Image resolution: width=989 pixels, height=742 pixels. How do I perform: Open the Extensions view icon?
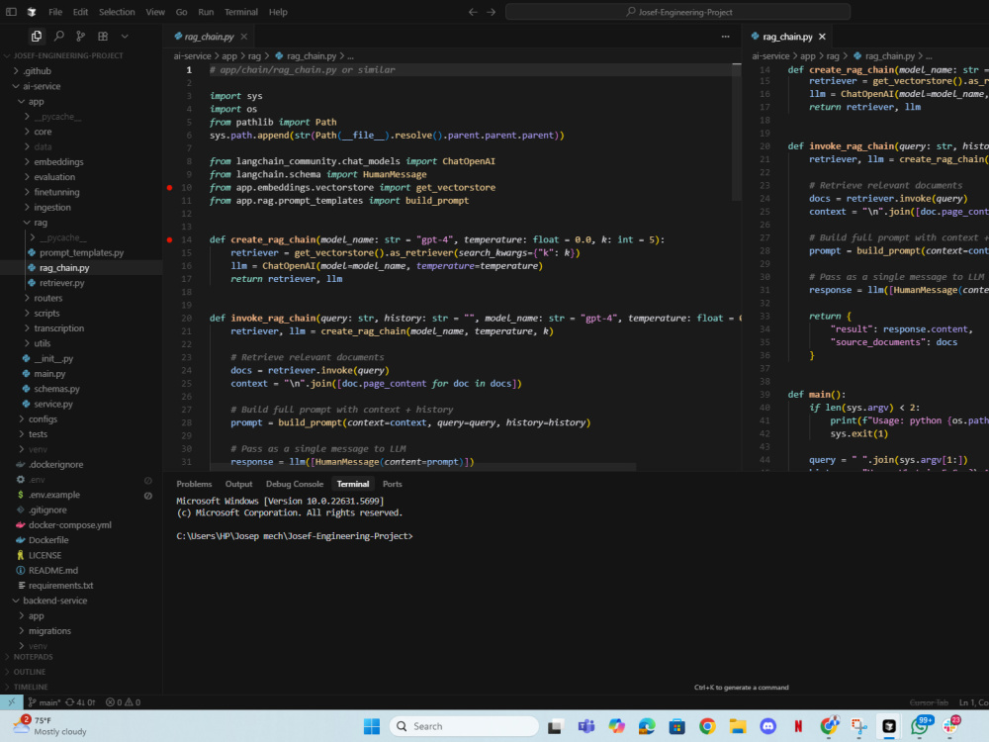(103, 37)
